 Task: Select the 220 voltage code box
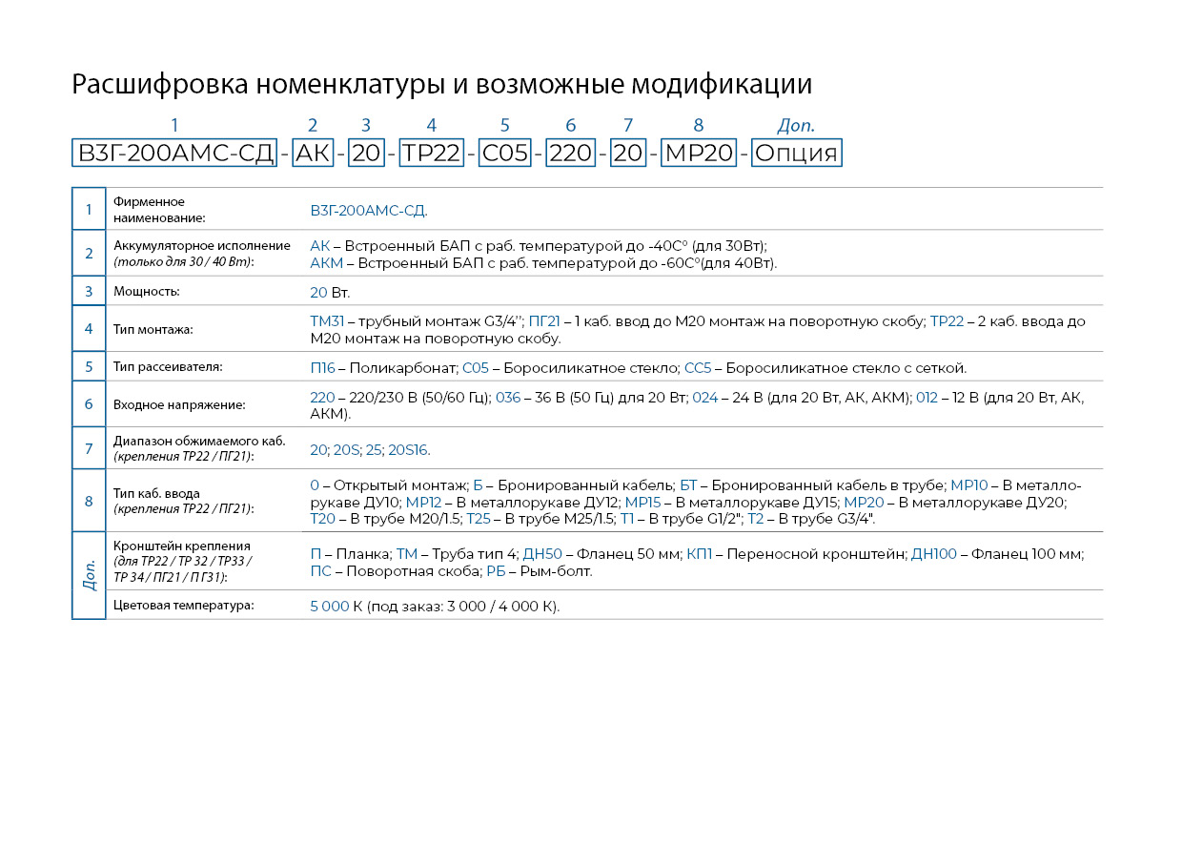tap(570, 154)
